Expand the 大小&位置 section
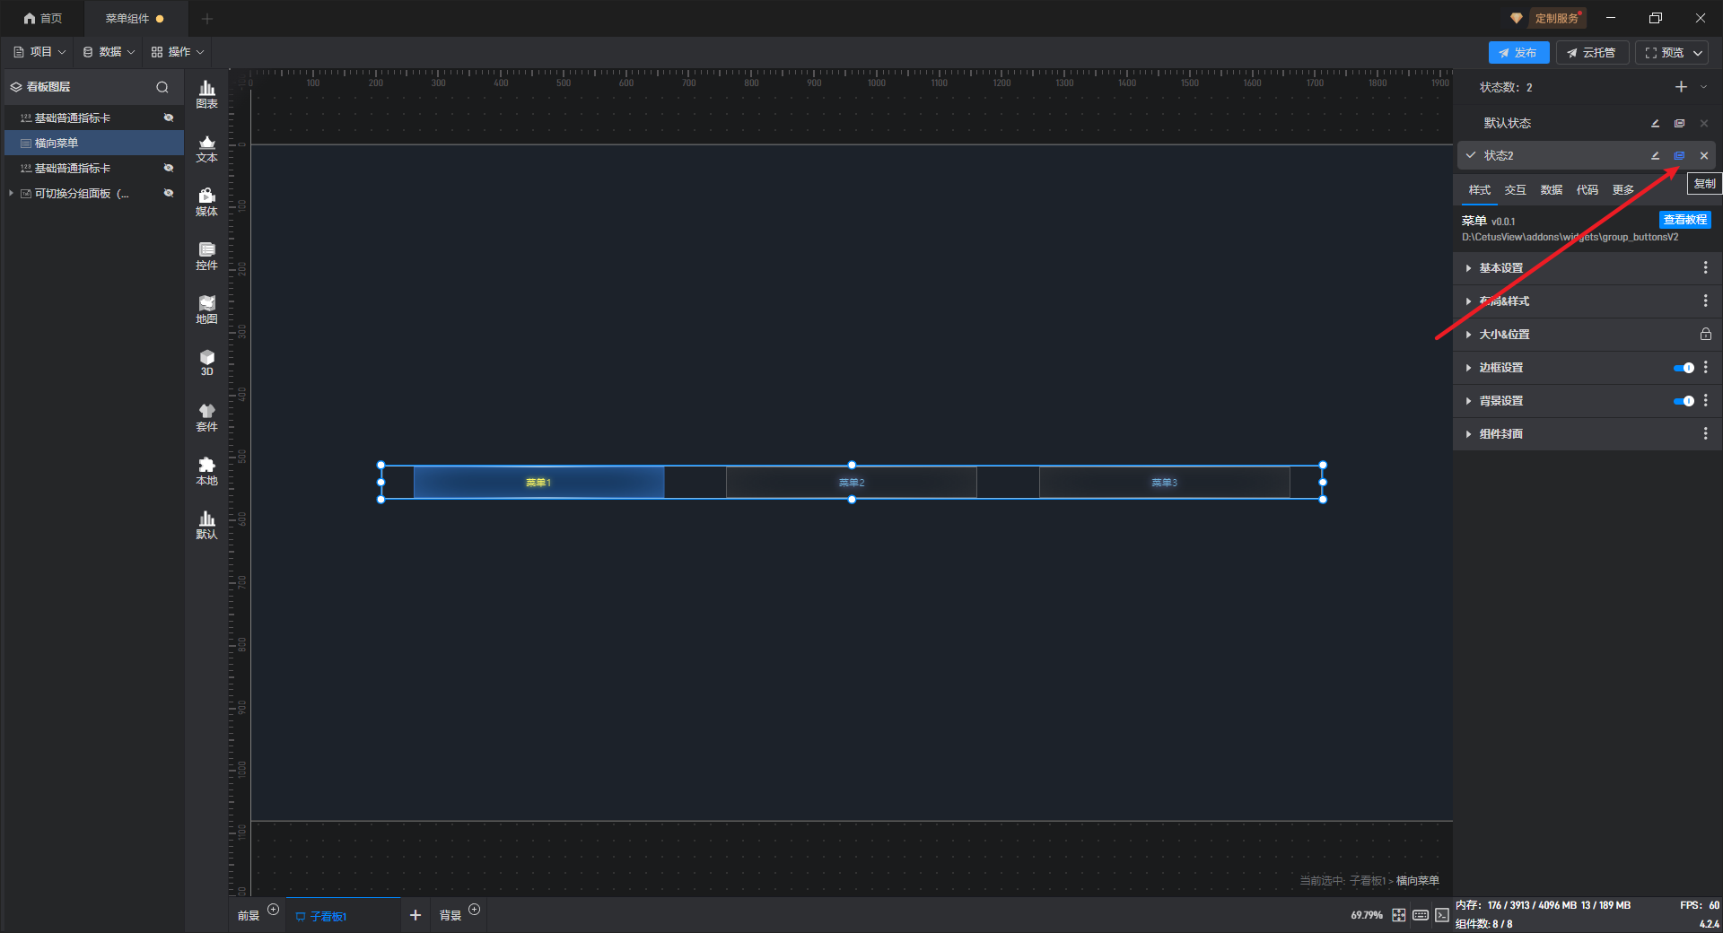The image size is (1723, 933). click(x=1468, y=335)
